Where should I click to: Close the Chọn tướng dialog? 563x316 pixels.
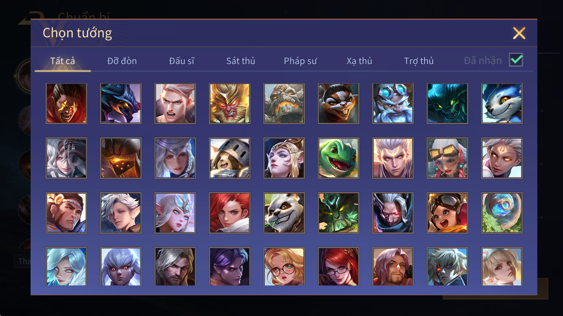[x=519, y=33]
